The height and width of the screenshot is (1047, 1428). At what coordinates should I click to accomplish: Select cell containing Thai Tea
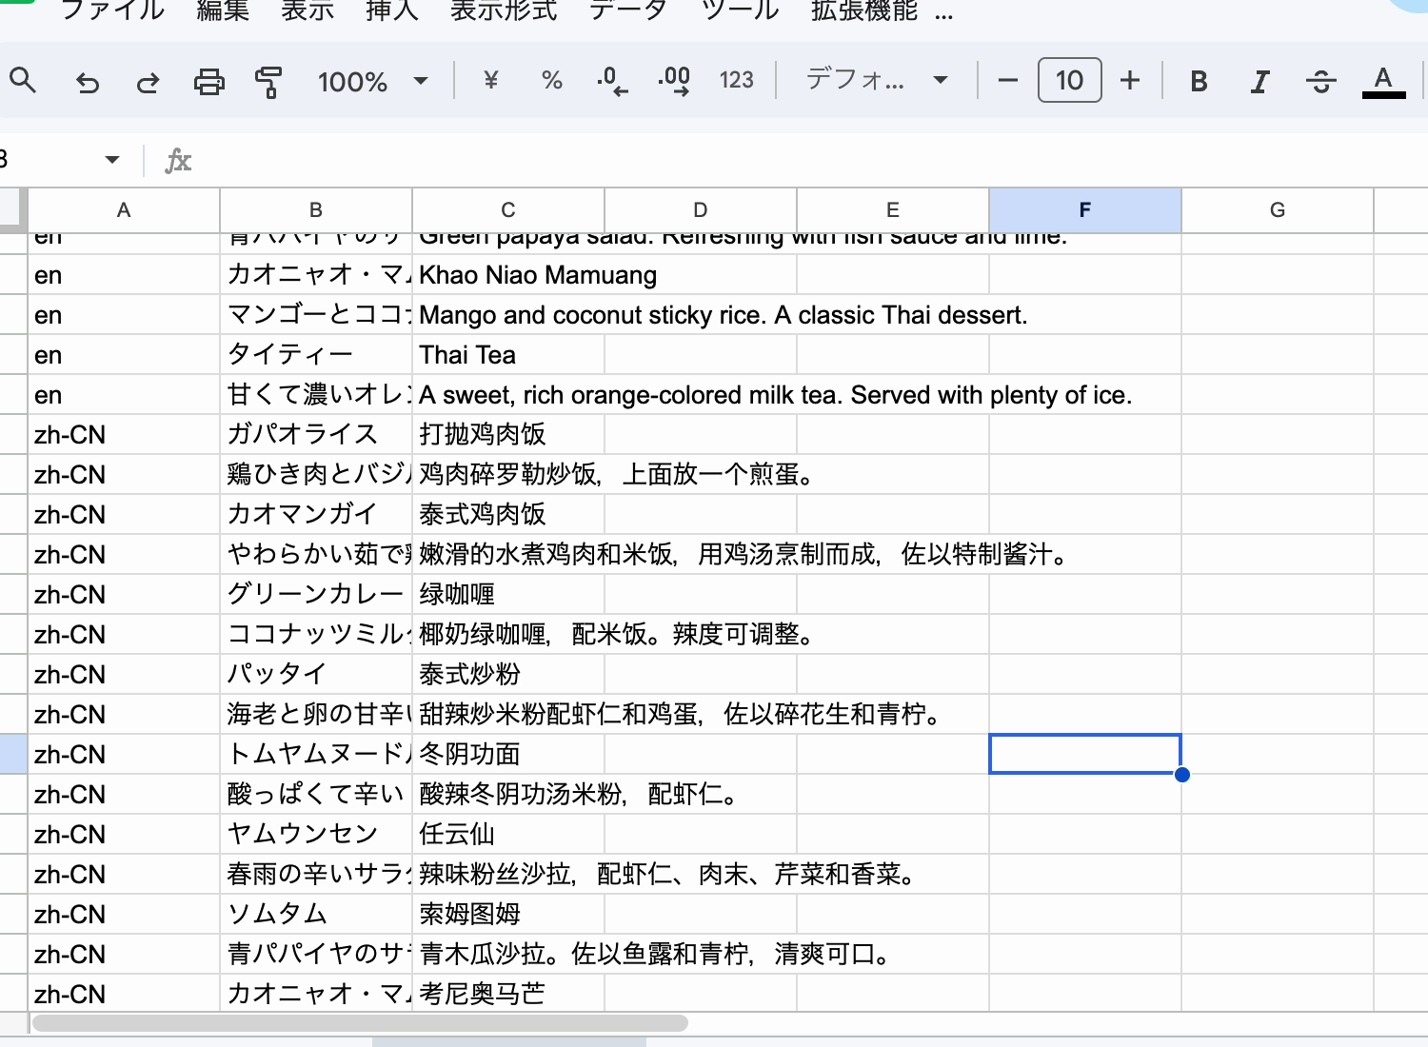click(508, 355)
